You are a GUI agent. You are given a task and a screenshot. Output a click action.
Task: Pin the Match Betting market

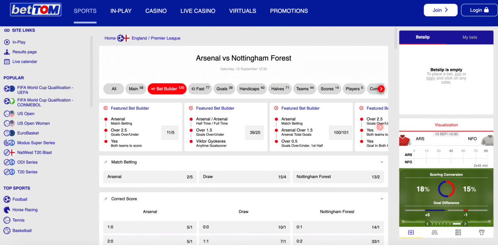point(105,162)
